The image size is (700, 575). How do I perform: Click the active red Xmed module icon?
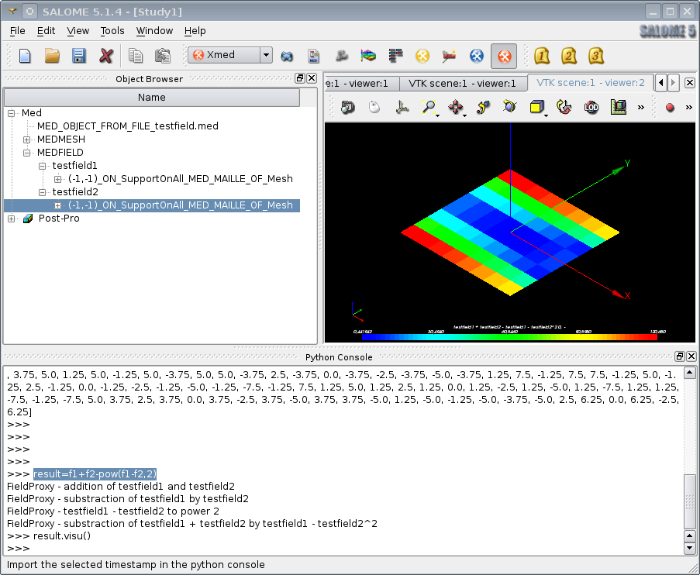click(504, 56)
